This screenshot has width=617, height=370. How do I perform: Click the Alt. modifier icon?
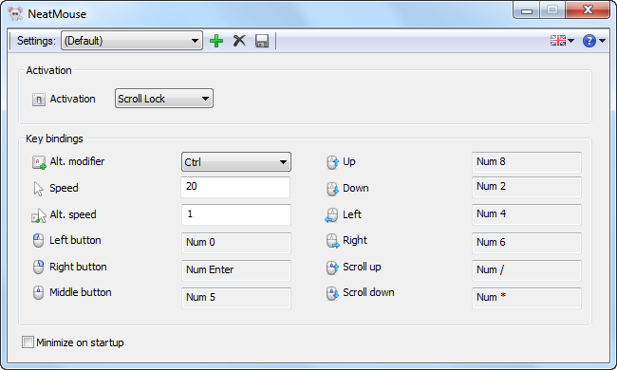(39, 162)
